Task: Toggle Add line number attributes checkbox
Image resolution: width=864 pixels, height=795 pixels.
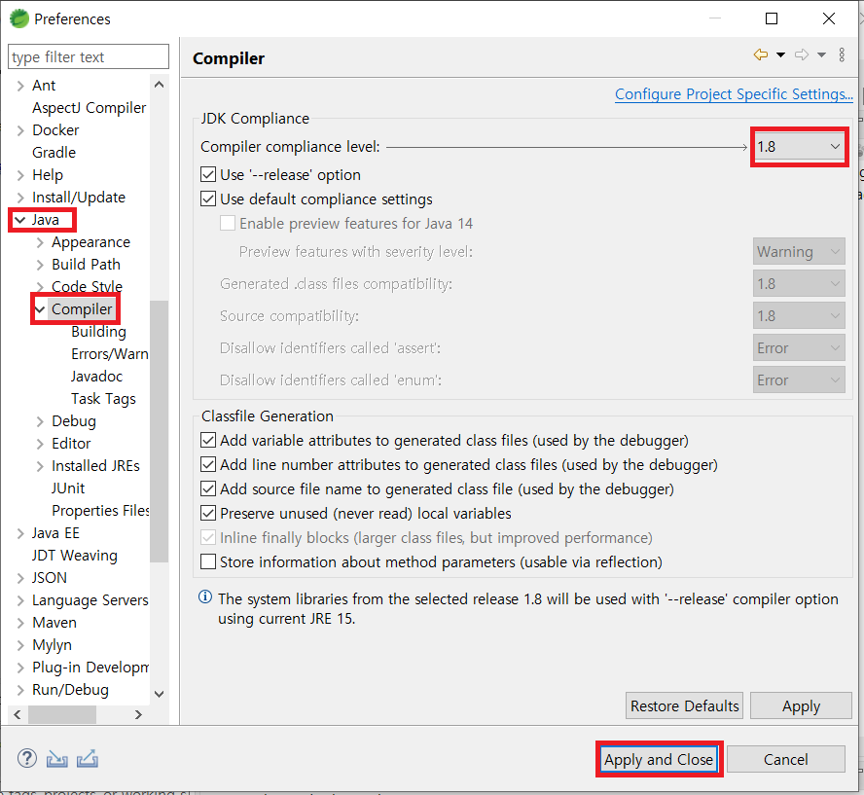Action: pyautogui.click(x=208, y=464)
